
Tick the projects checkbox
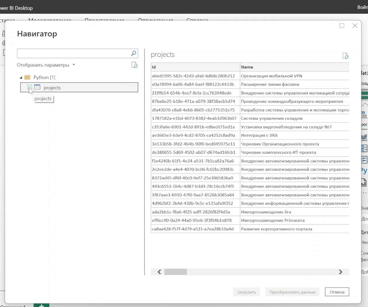[29, 88]
